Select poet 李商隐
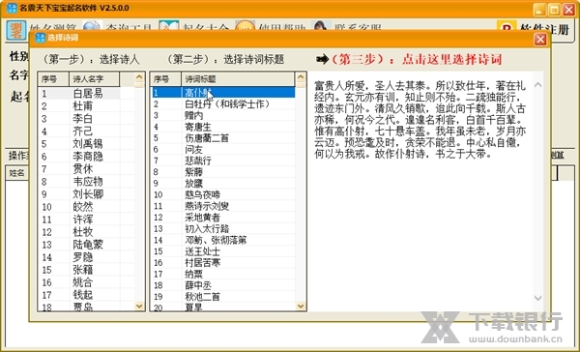 88,157
